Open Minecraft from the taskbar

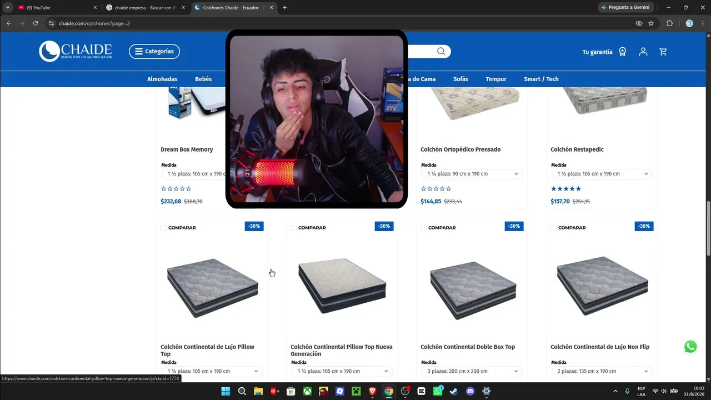click(356, 391)
